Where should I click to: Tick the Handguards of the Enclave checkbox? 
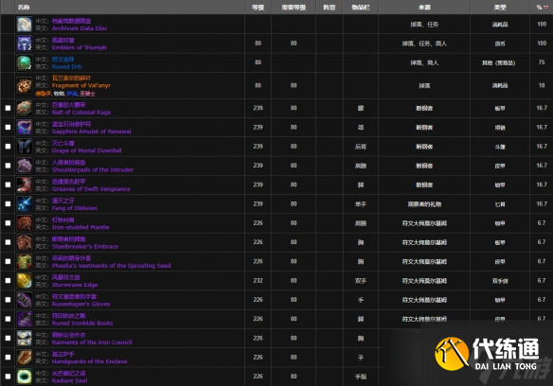(x=8, y=357)
